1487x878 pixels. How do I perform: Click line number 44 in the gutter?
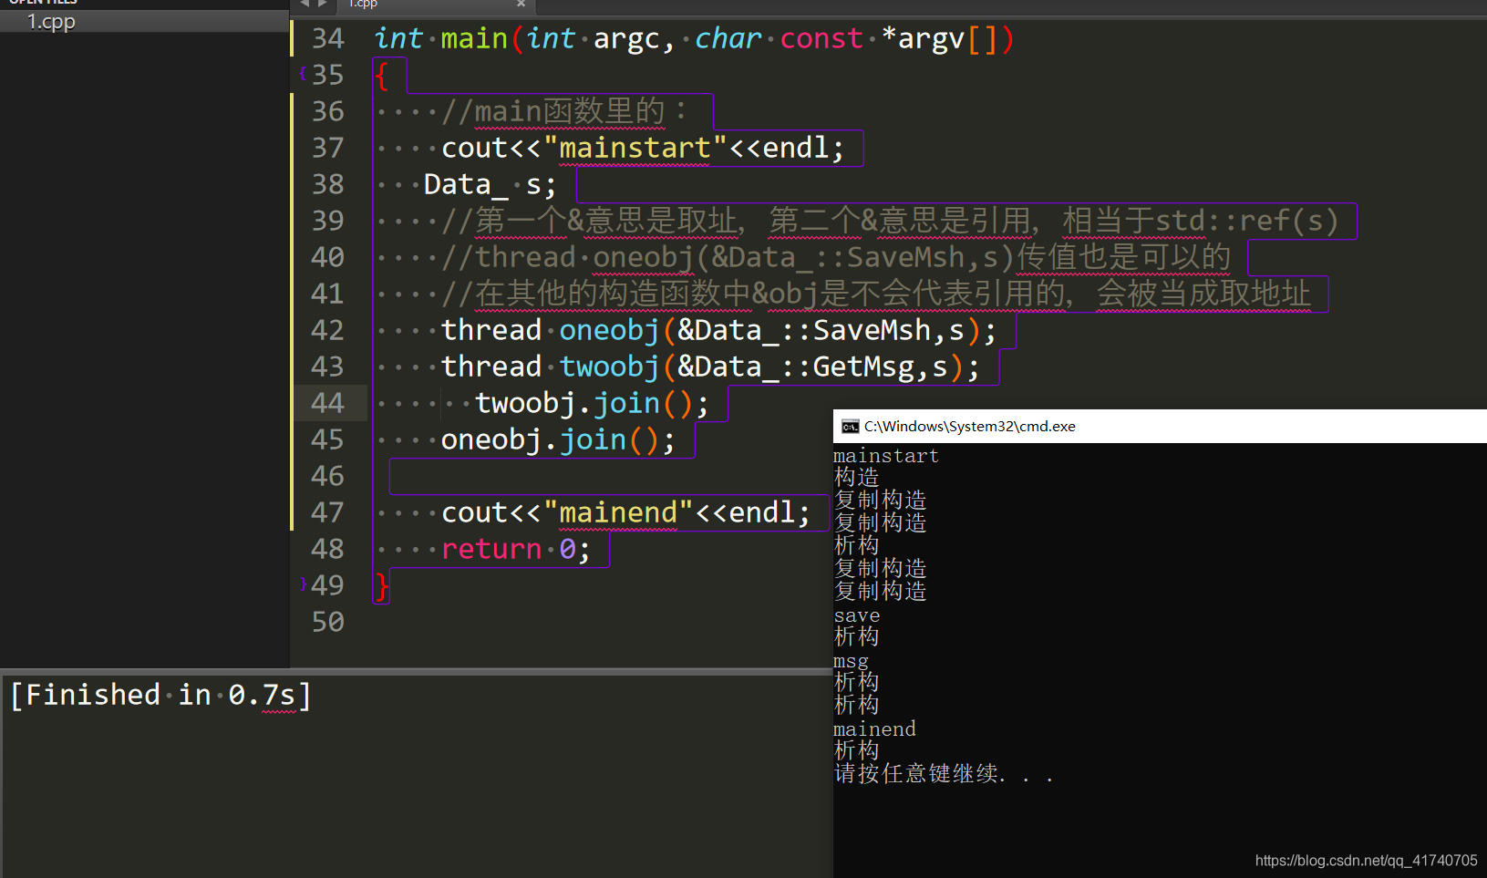[327, 403]
